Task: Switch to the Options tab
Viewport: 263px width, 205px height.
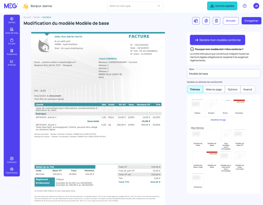Action: coord(233,89)
